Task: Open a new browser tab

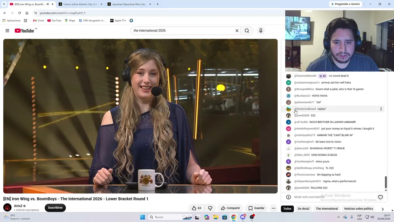Action: pos(158,4)
